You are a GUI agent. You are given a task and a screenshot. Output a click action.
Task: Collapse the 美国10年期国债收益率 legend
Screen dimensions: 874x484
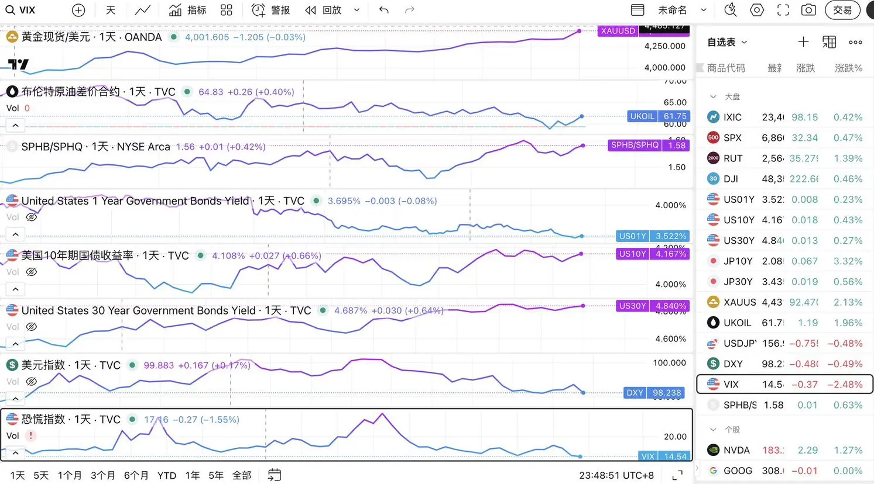(16, 289)
